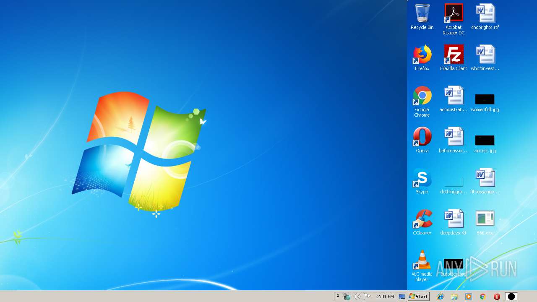Select the Opera desktop shortcut
Image resolution: width=537 pixels, height=302 pixels.
[422, 140]
